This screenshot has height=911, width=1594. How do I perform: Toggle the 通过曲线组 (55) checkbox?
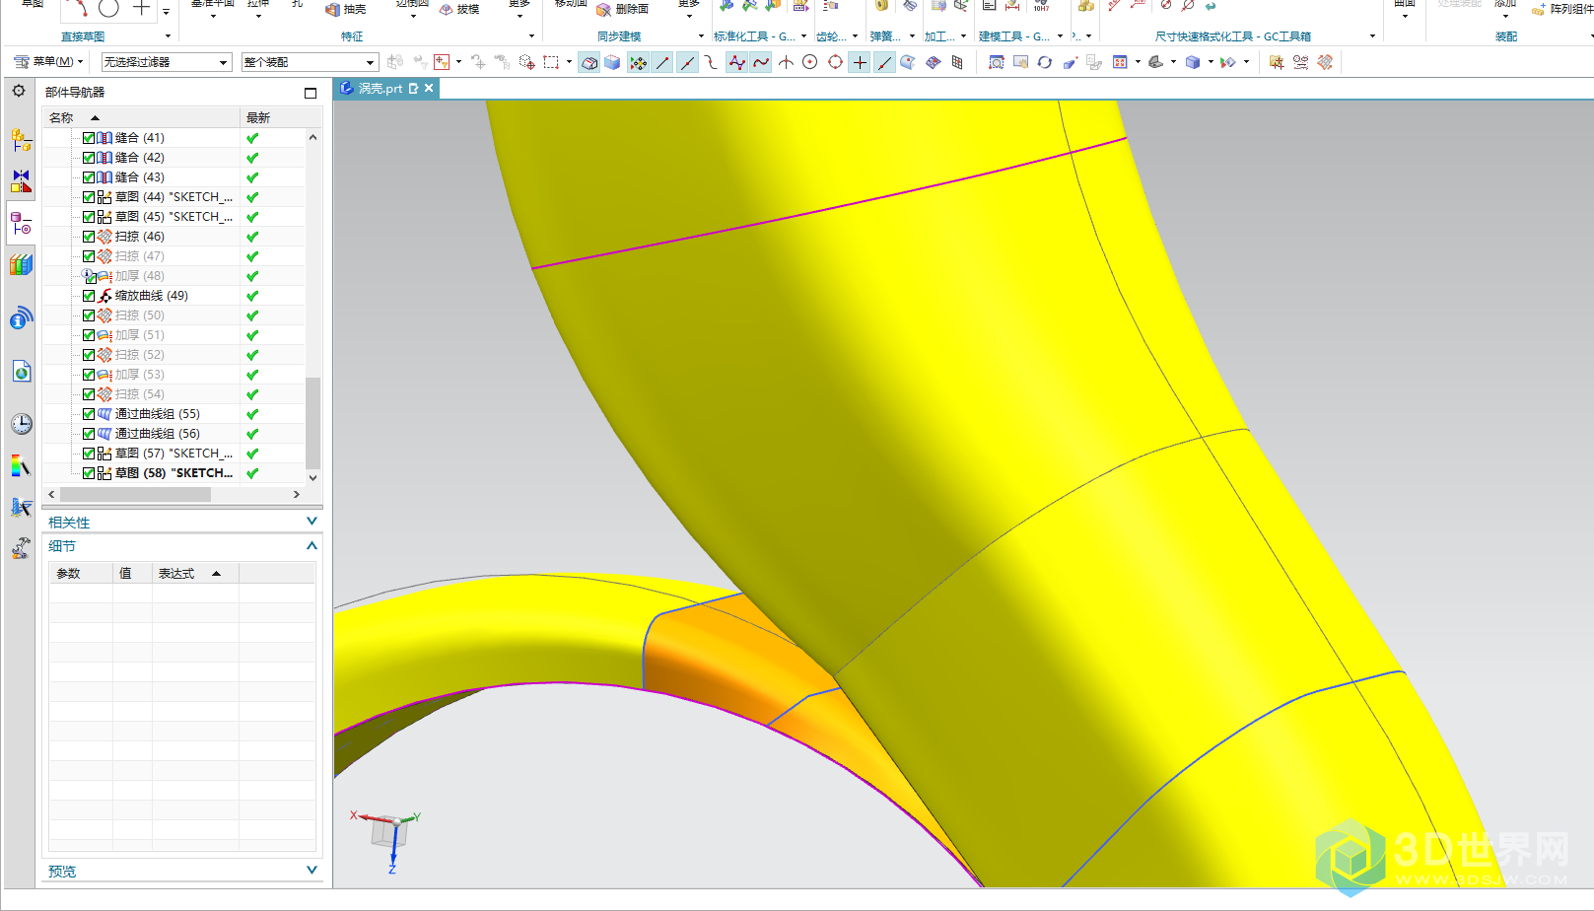click(x=89, y=414)
